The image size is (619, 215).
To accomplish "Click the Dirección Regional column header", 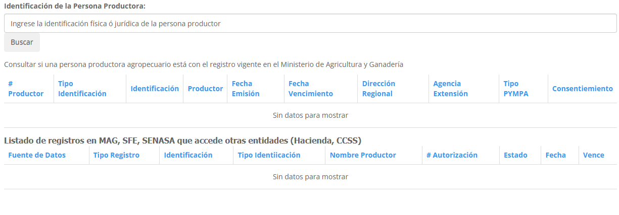I will [x=378, y=89].
